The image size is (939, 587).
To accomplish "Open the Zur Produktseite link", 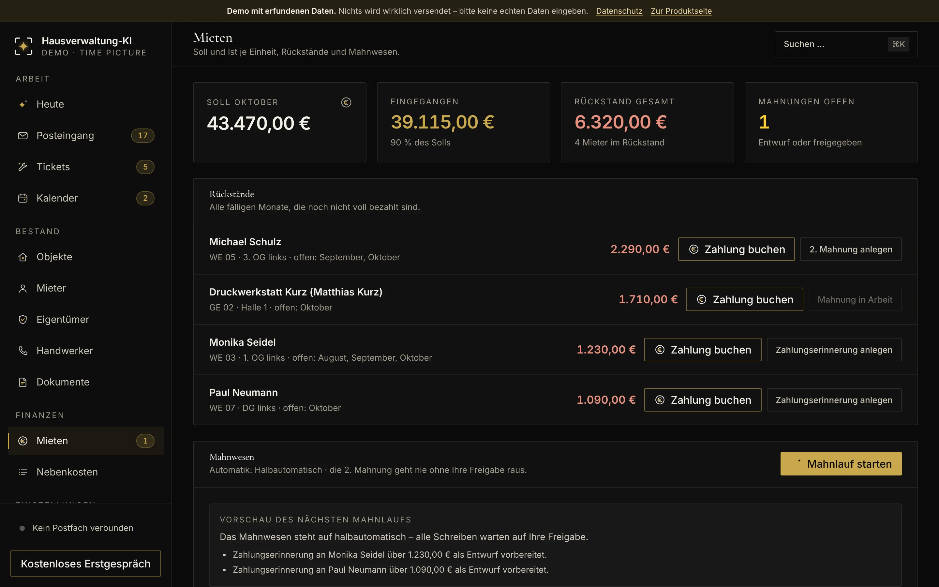I will [681, 11].
